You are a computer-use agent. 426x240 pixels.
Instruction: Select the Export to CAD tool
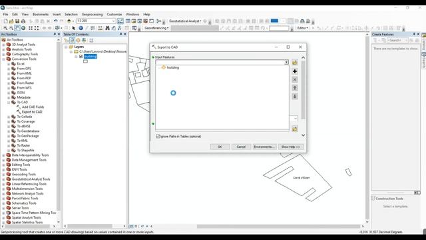(x=32, y=112)
